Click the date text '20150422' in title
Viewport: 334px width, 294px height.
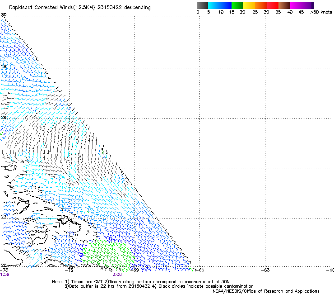click(x=110, y=7)
